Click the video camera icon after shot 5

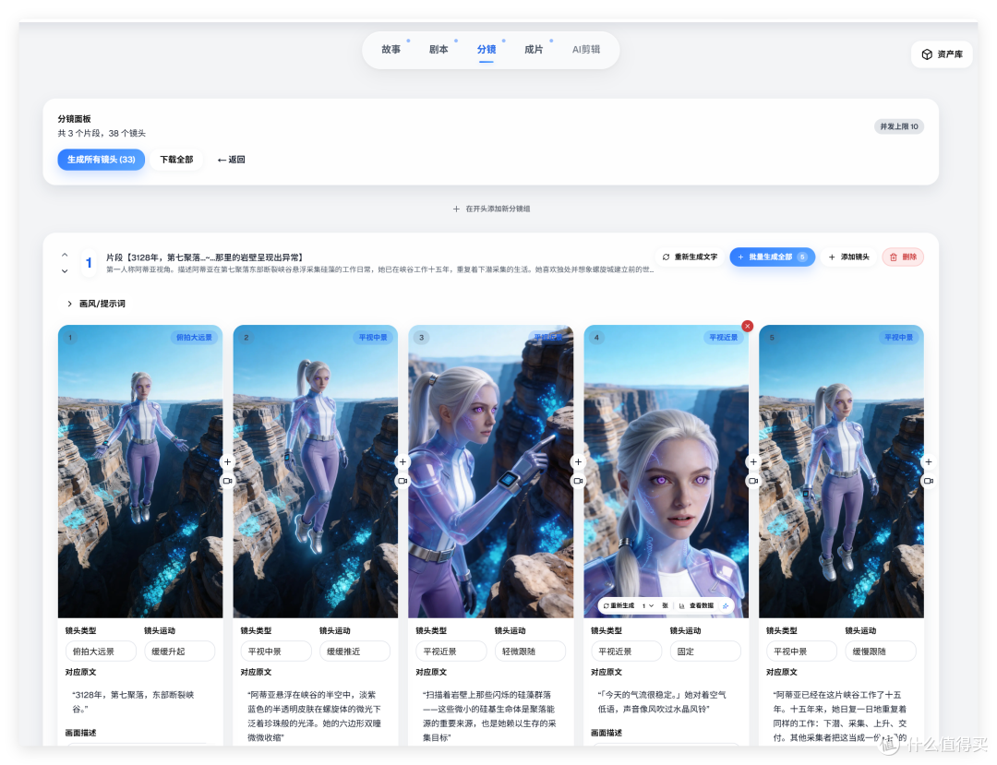929,481
